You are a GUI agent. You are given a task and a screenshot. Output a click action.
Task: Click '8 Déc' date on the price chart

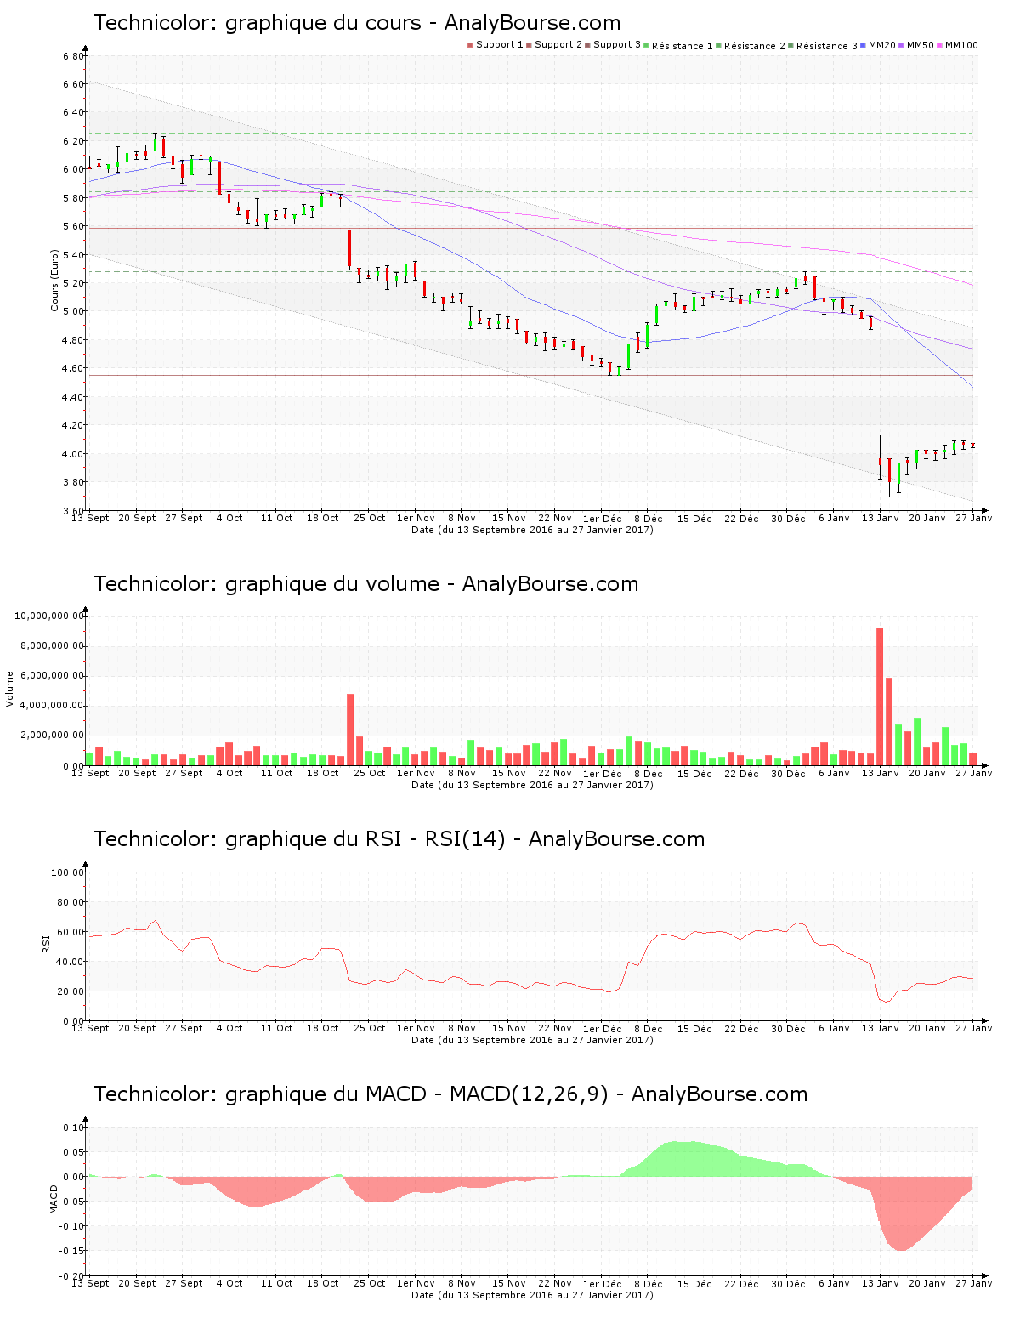point(648,518)
